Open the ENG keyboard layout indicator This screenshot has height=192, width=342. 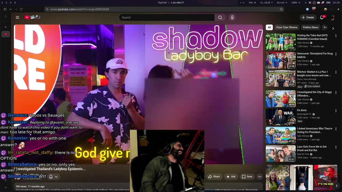pos(328,3)
